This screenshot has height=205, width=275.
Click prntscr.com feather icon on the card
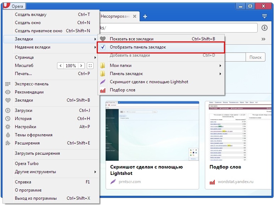pyautogui.click(x=113, y=182)
